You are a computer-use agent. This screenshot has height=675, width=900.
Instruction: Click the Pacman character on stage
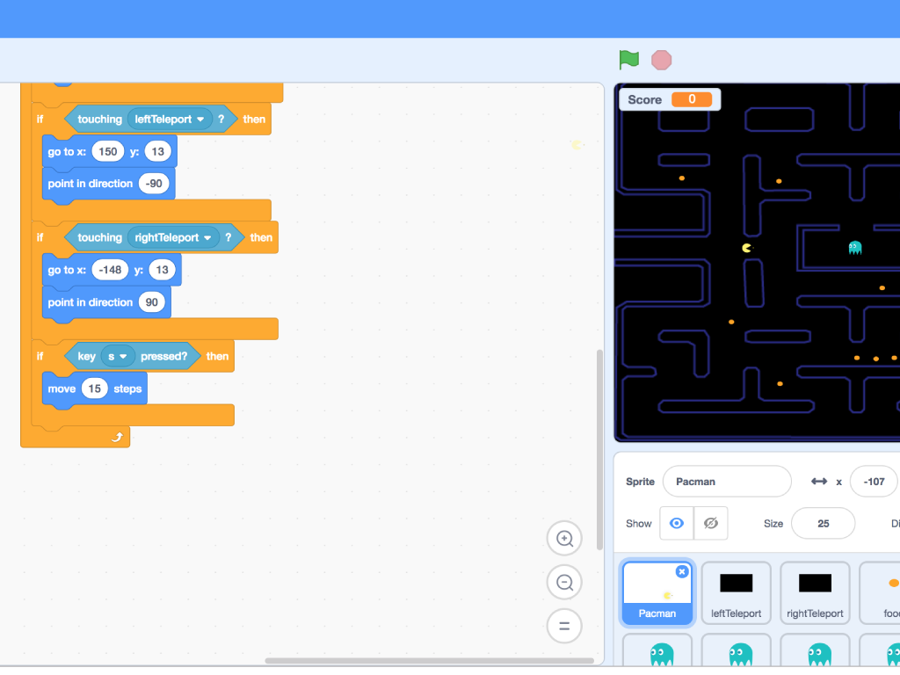coord(746,248)
